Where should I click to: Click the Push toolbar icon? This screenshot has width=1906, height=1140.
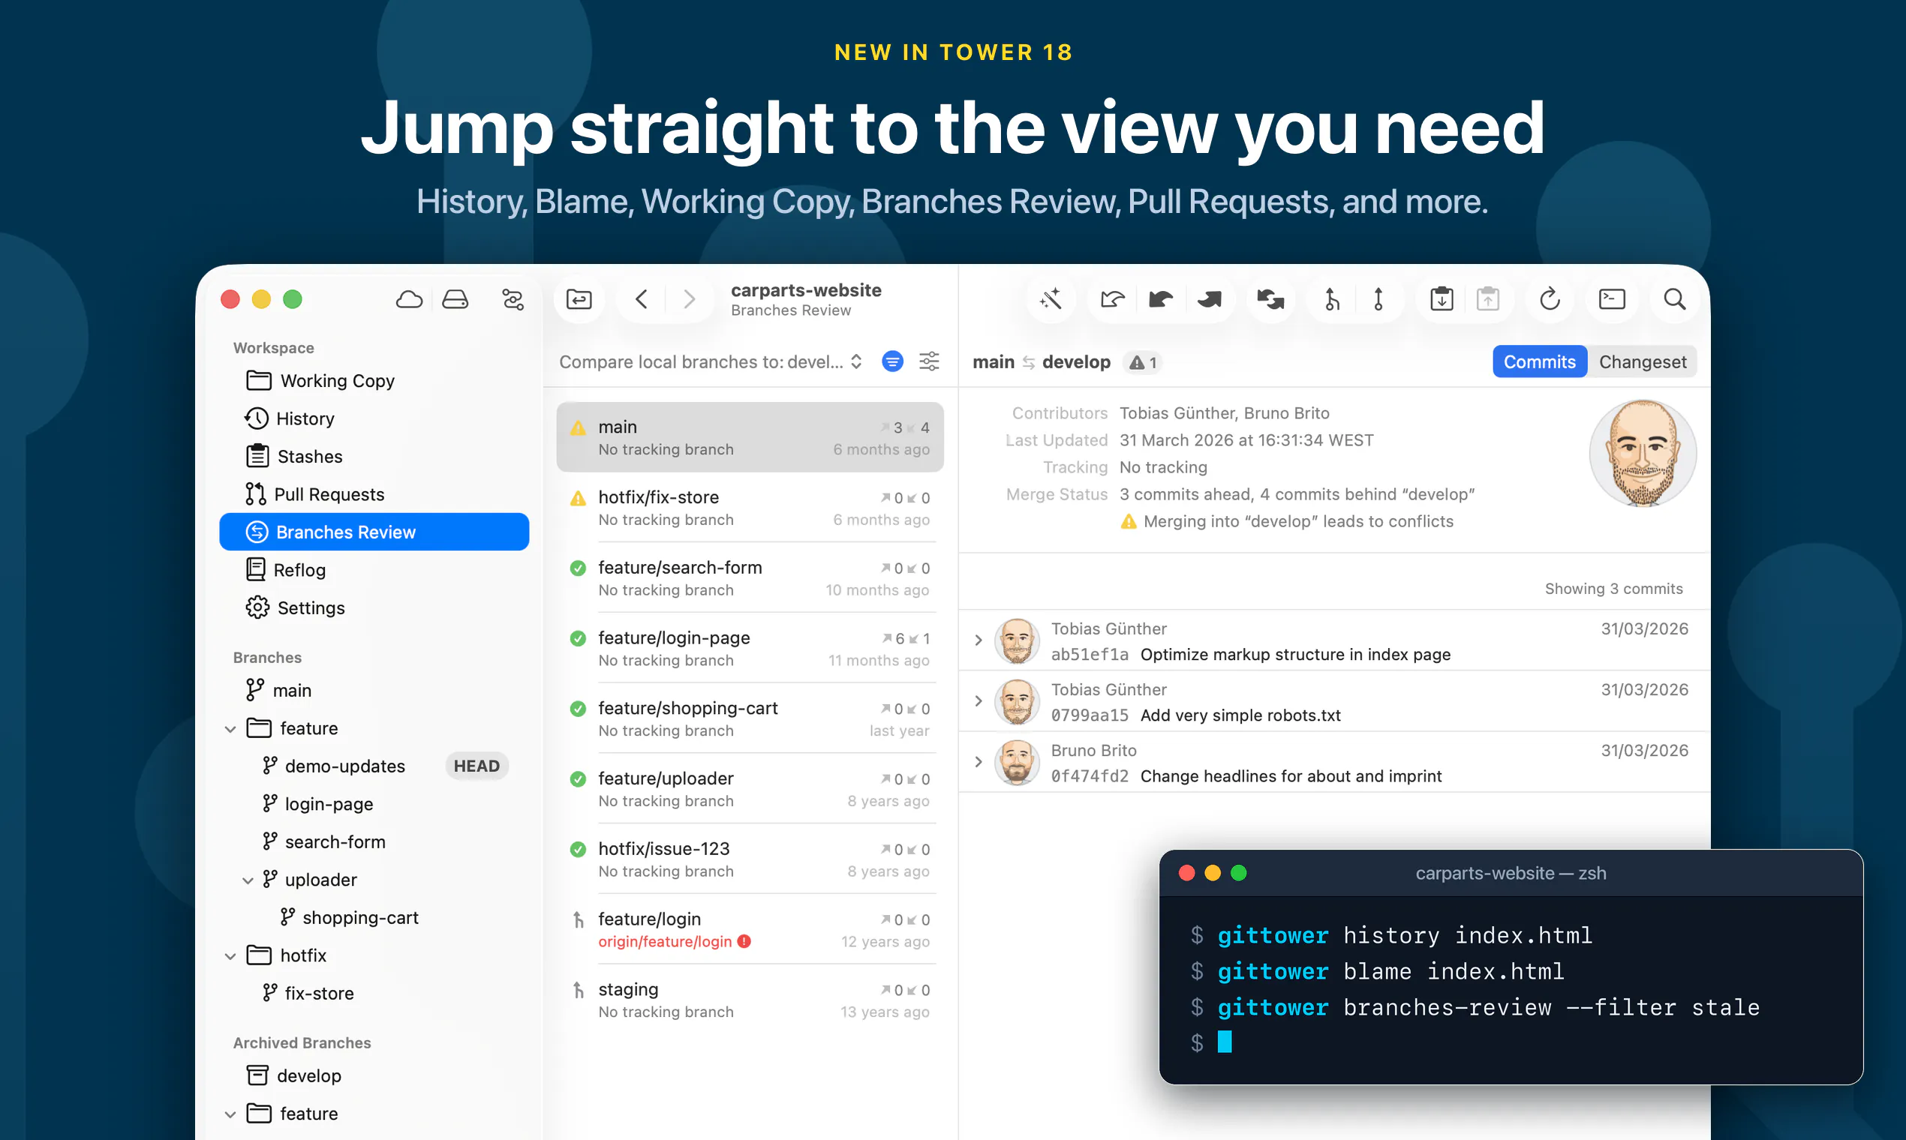pyautogui.click(x=1209, y=298)
